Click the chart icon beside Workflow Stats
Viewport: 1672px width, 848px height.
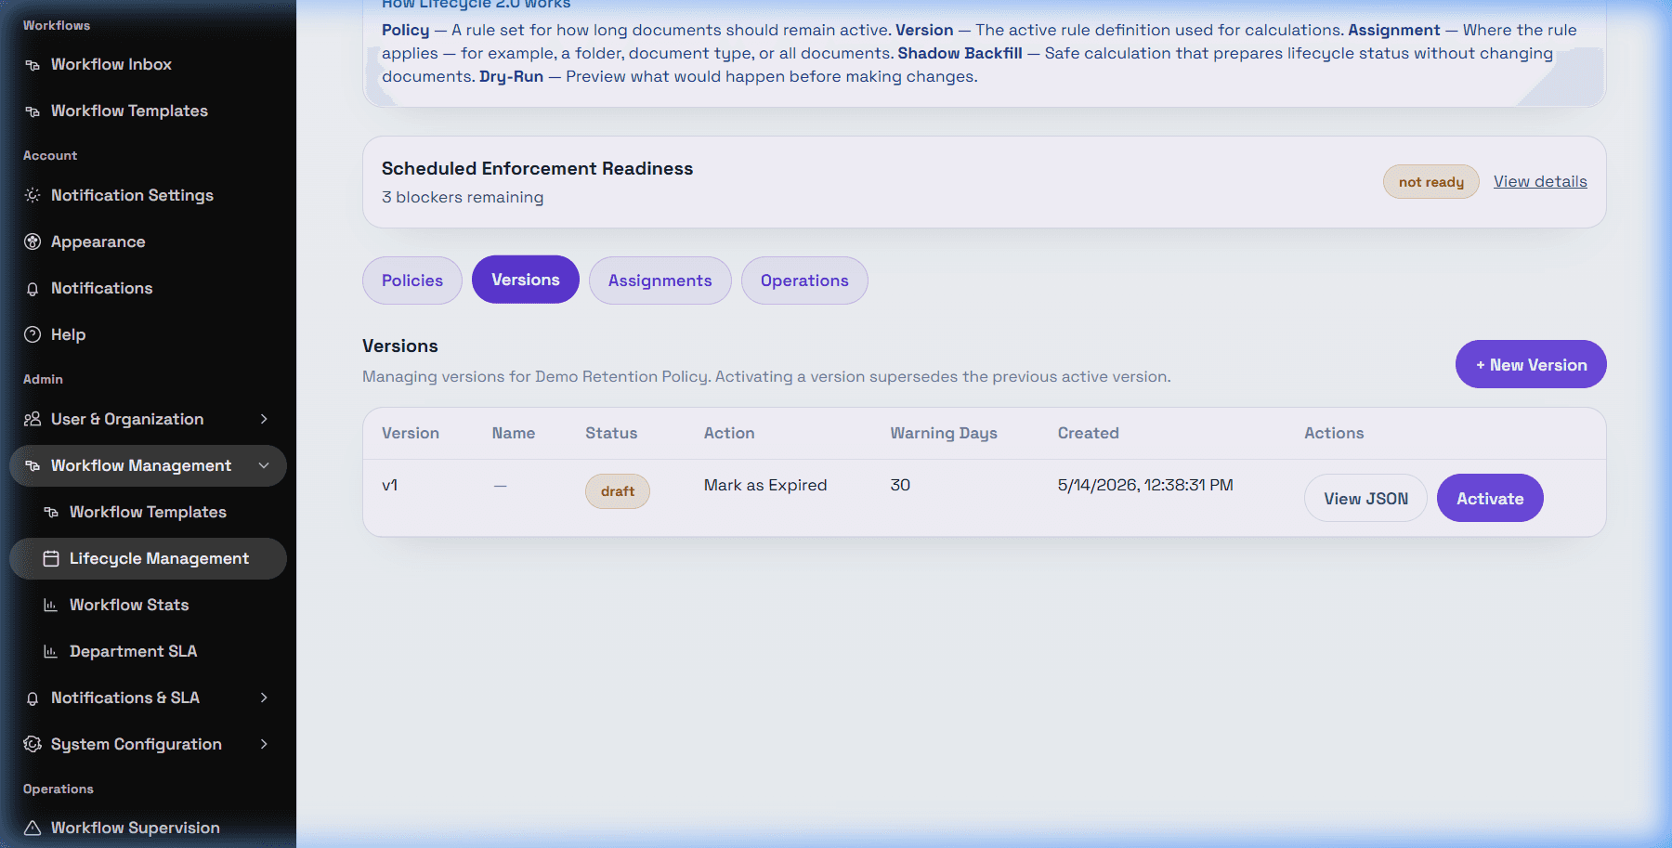51,605
